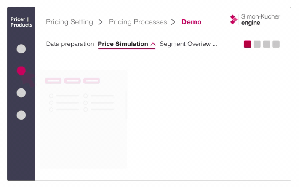Open Pricing Processes breadcrumb link
The height and width of the screenshot is (187, 299).
(138, 22)
